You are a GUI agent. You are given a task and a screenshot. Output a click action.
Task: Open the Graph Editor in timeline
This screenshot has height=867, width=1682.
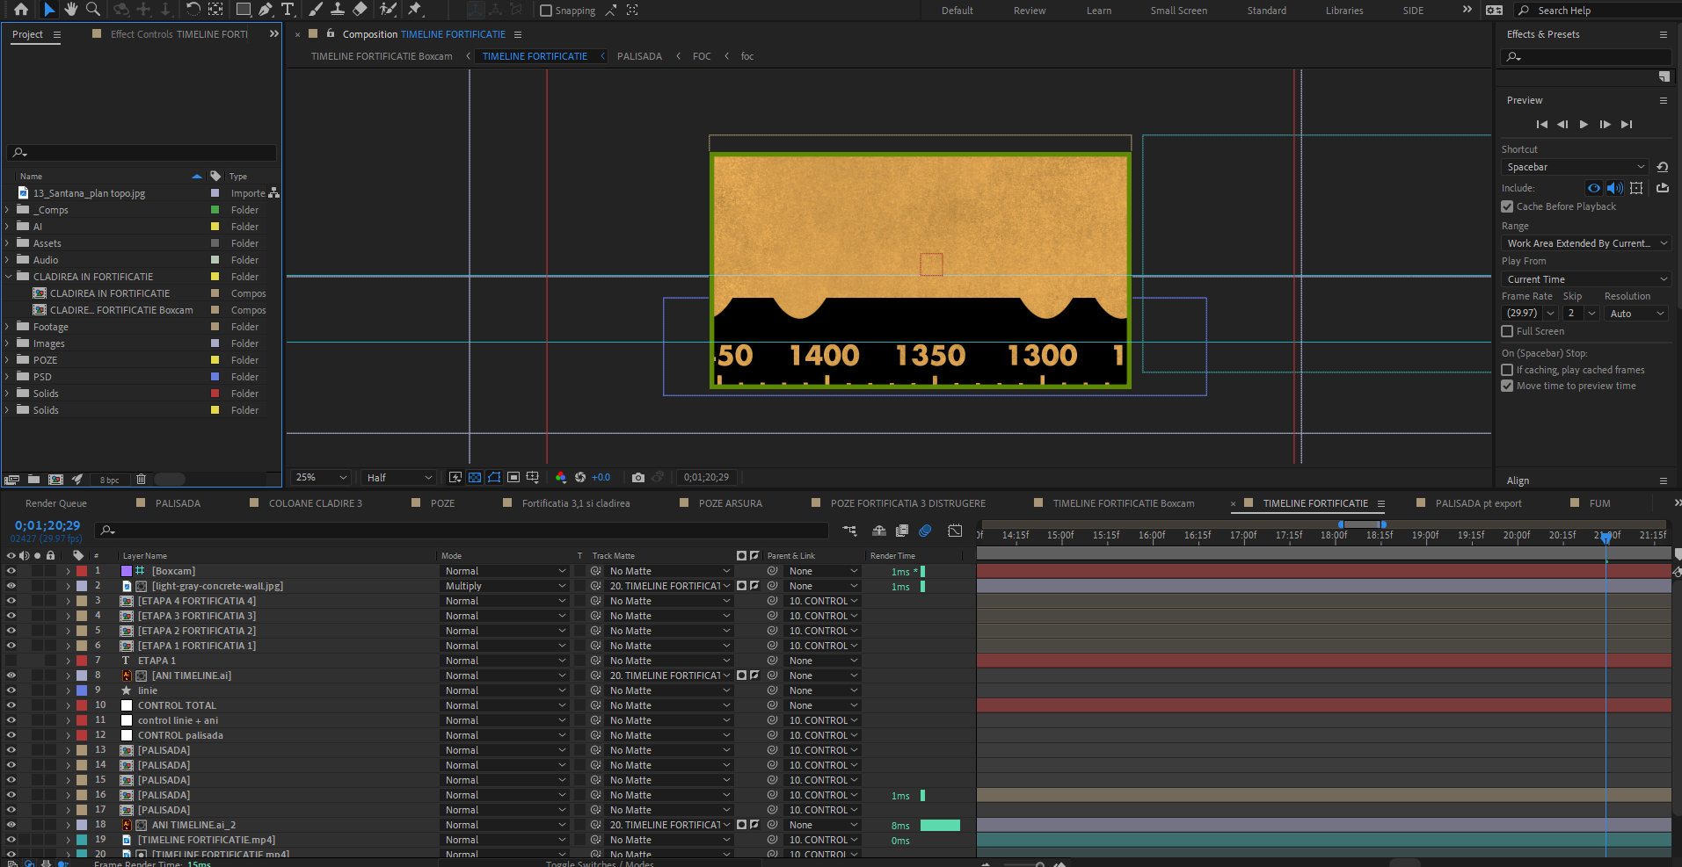coord(955,531)
